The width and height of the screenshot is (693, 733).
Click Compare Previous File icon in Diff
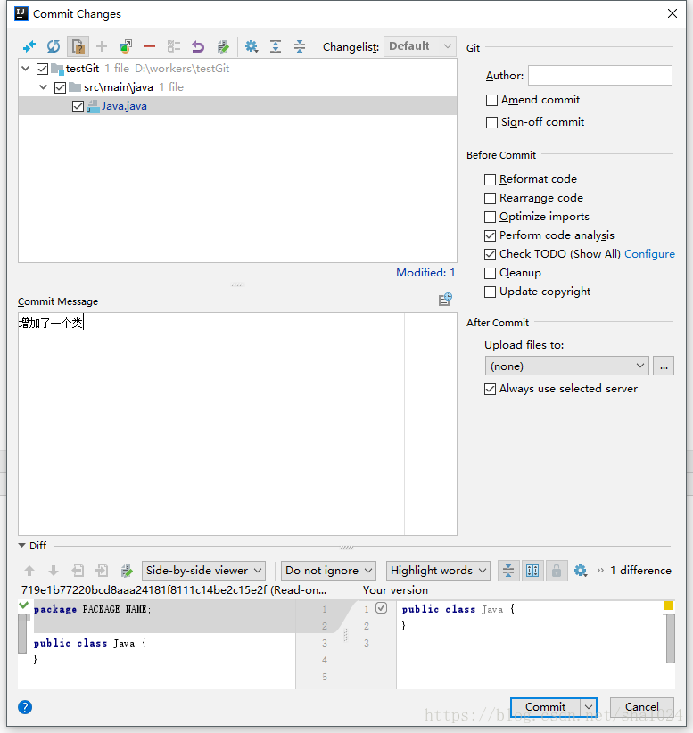coord(78,571)
